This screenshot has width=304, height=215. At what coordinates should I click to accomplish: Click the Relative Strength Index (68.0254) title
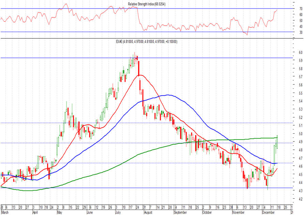point(147,4)
